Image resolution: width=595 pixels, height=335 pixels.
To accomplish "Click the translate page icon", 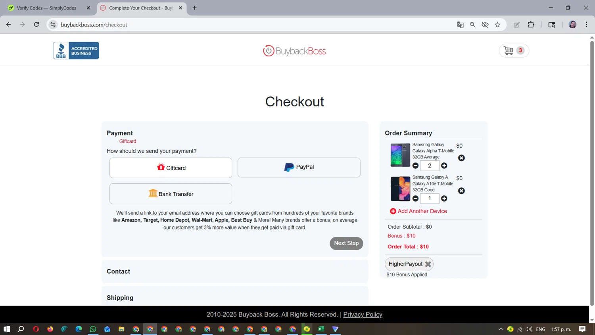I will [460, 25].
